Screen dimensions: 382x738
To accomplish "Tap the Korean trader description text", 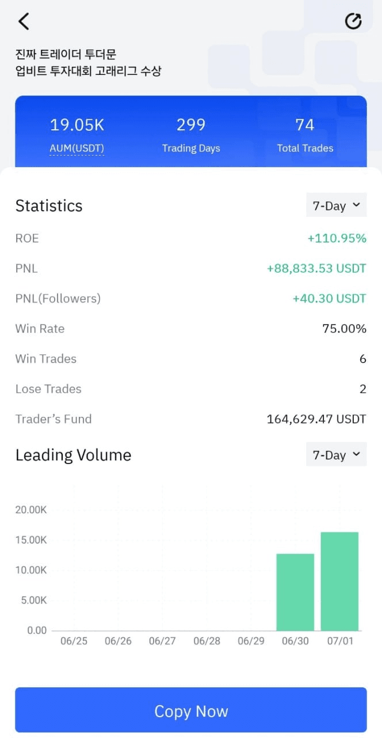I will tap(88, 63).
